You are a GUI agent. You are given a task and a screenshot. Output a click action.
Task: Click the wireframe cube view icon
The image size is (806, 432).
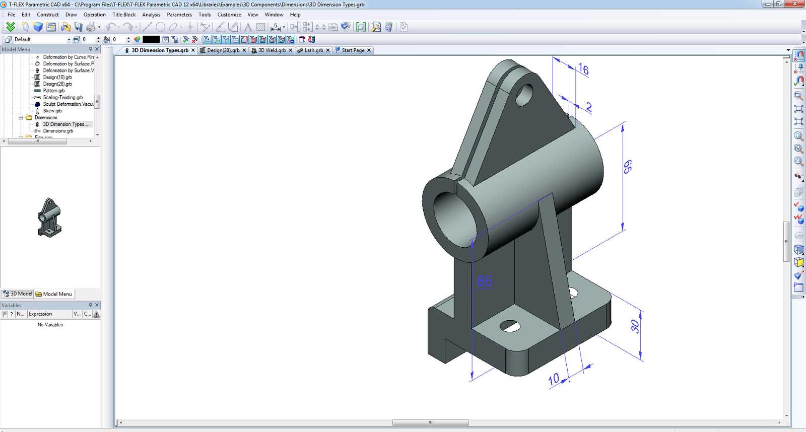point(799,250)
